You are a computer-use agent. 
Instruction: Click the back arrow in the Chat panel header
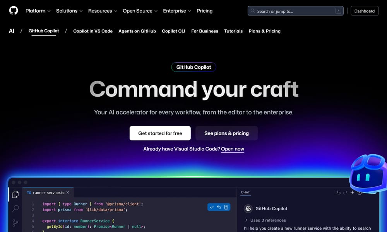click(338, 192)
